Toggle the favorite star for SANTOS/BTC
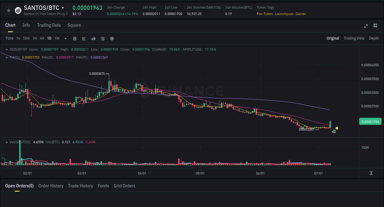Viewport: 384px width, 207px height. coord(9,10)
